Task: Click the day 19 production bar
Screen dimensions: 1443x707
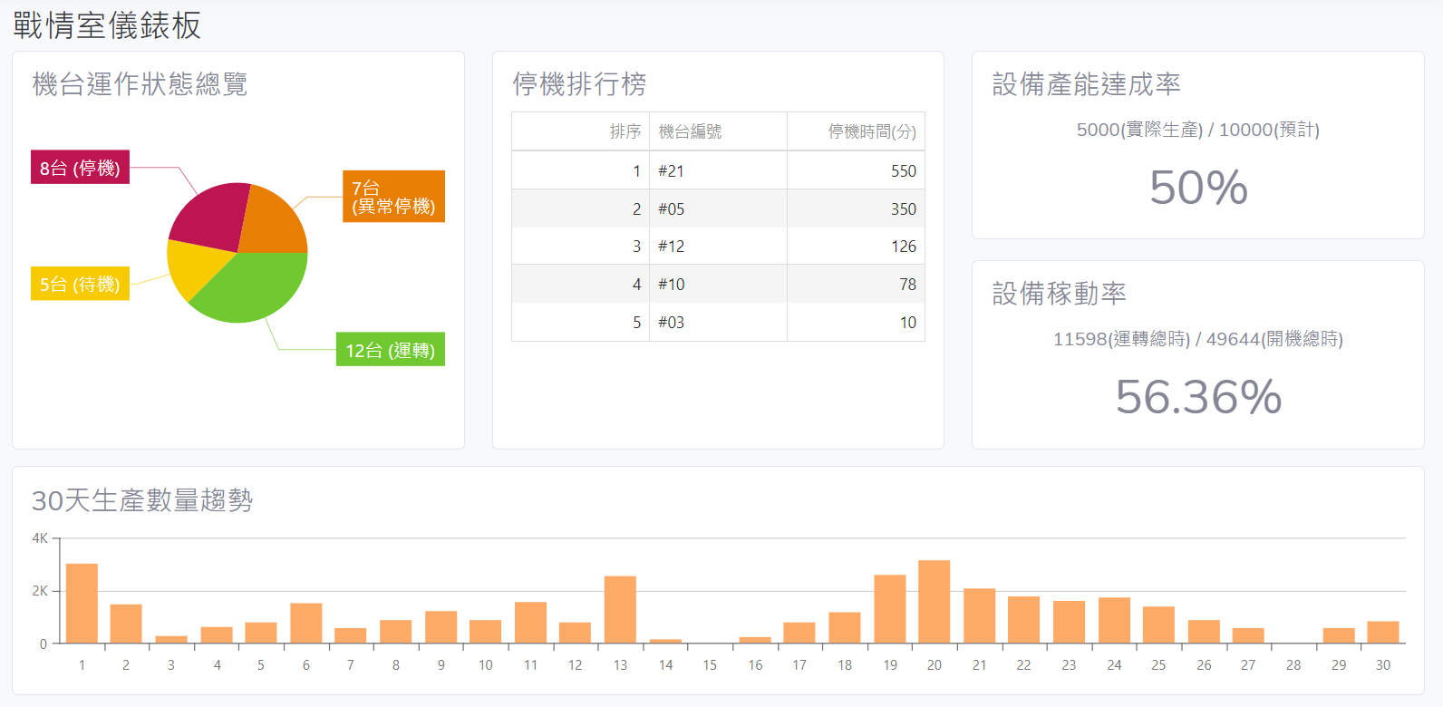Action: [x=890, y=609]
